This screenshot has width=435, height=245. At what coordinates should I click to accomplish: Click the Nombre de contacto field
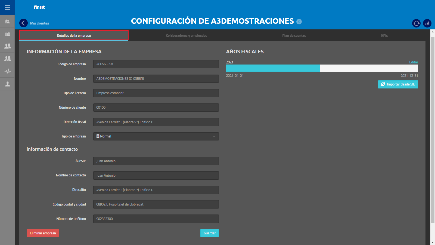156,176
